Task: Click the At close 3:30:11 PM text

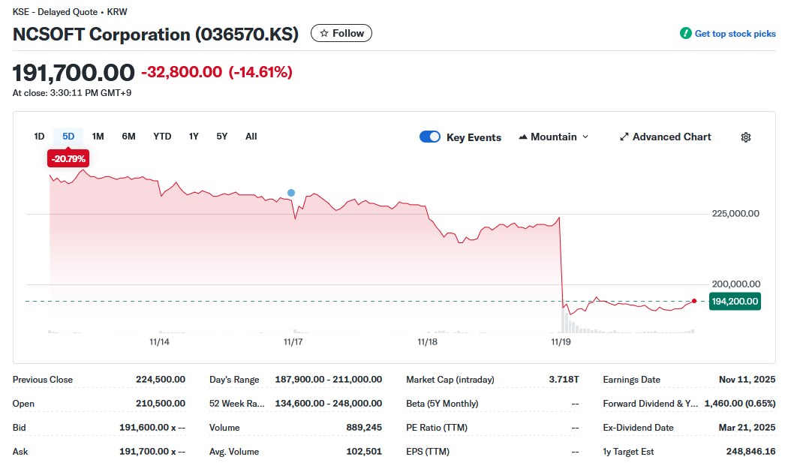Action: click(x=71, y=93)
